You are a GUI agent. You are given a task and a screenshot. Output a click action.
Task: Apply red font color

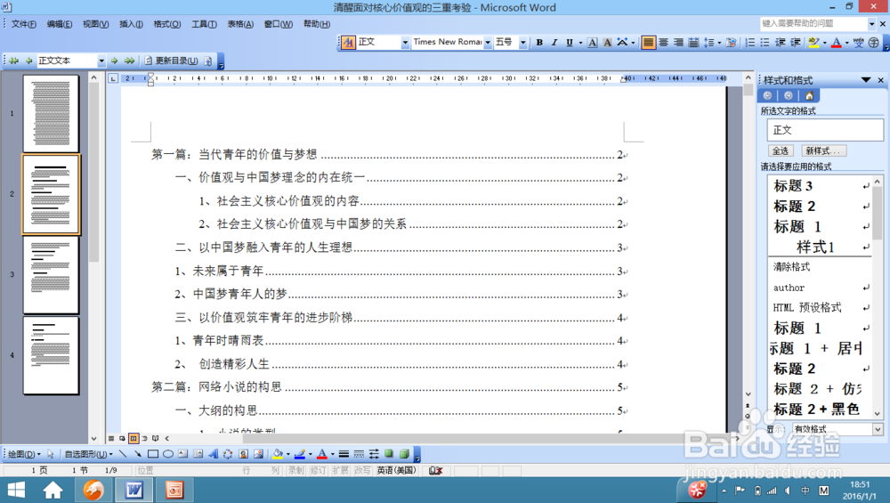click(836, 43)
